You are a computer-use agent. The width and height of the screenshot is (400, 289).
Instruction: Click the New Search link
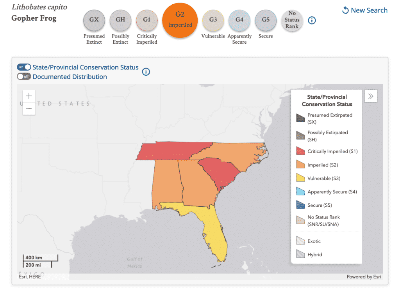pos(365,11)
